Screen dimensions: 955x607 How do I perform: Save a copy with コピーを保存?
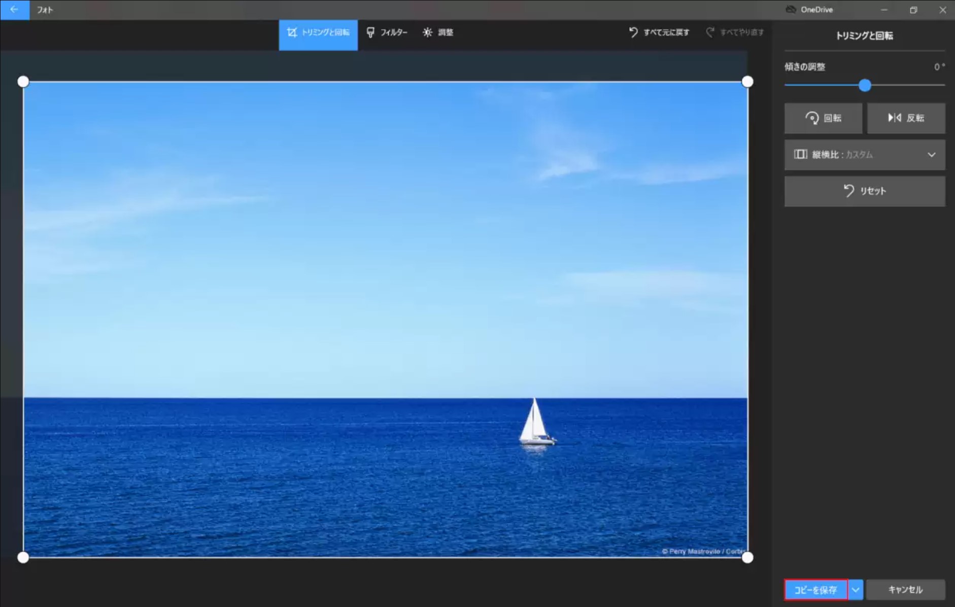pos(815,589)
